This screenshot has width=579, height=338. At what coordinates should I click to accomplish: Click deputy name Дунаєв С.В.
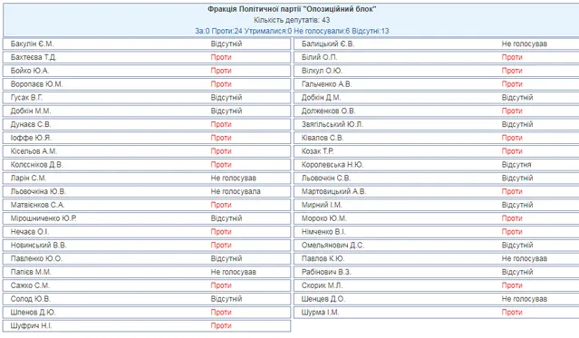click(31, 124)
